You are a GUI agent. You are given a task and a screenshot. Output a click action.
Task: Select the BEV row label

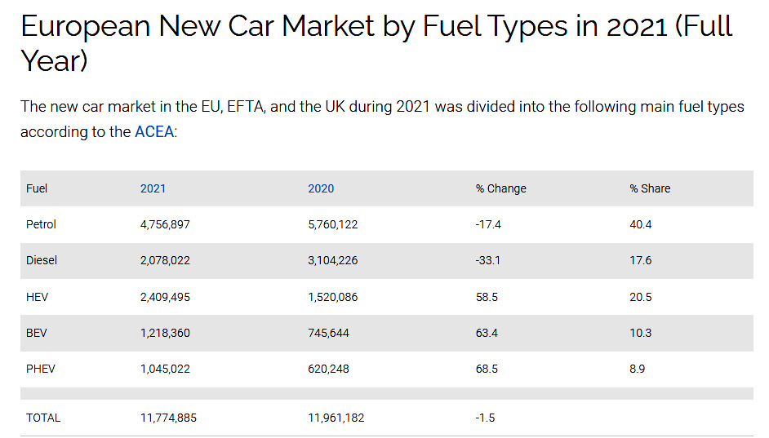pyautogui.click(x=37, y=333)
